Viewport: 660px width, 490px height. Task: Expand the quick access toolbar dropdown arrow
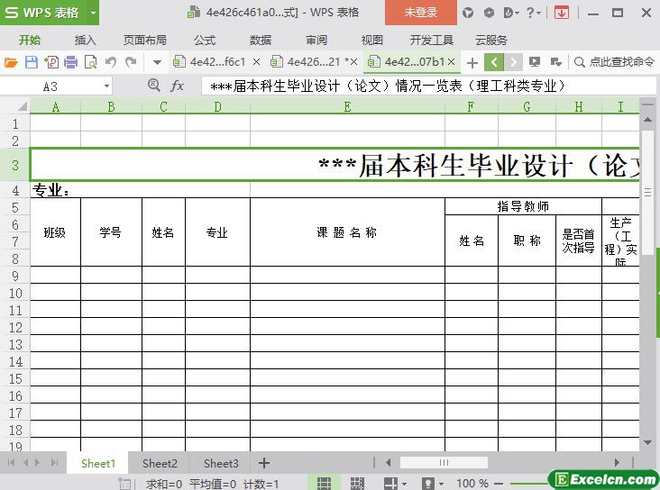coord(156,62)
